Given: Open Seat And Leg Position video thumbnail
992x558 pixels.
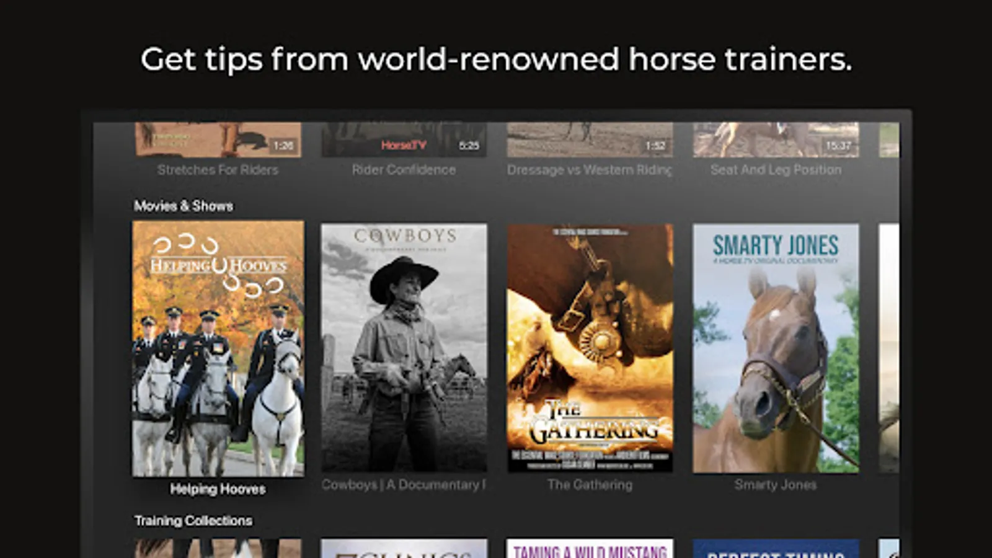Looking at the screenshot, I should pyautogui.click(x=776, y=139).
